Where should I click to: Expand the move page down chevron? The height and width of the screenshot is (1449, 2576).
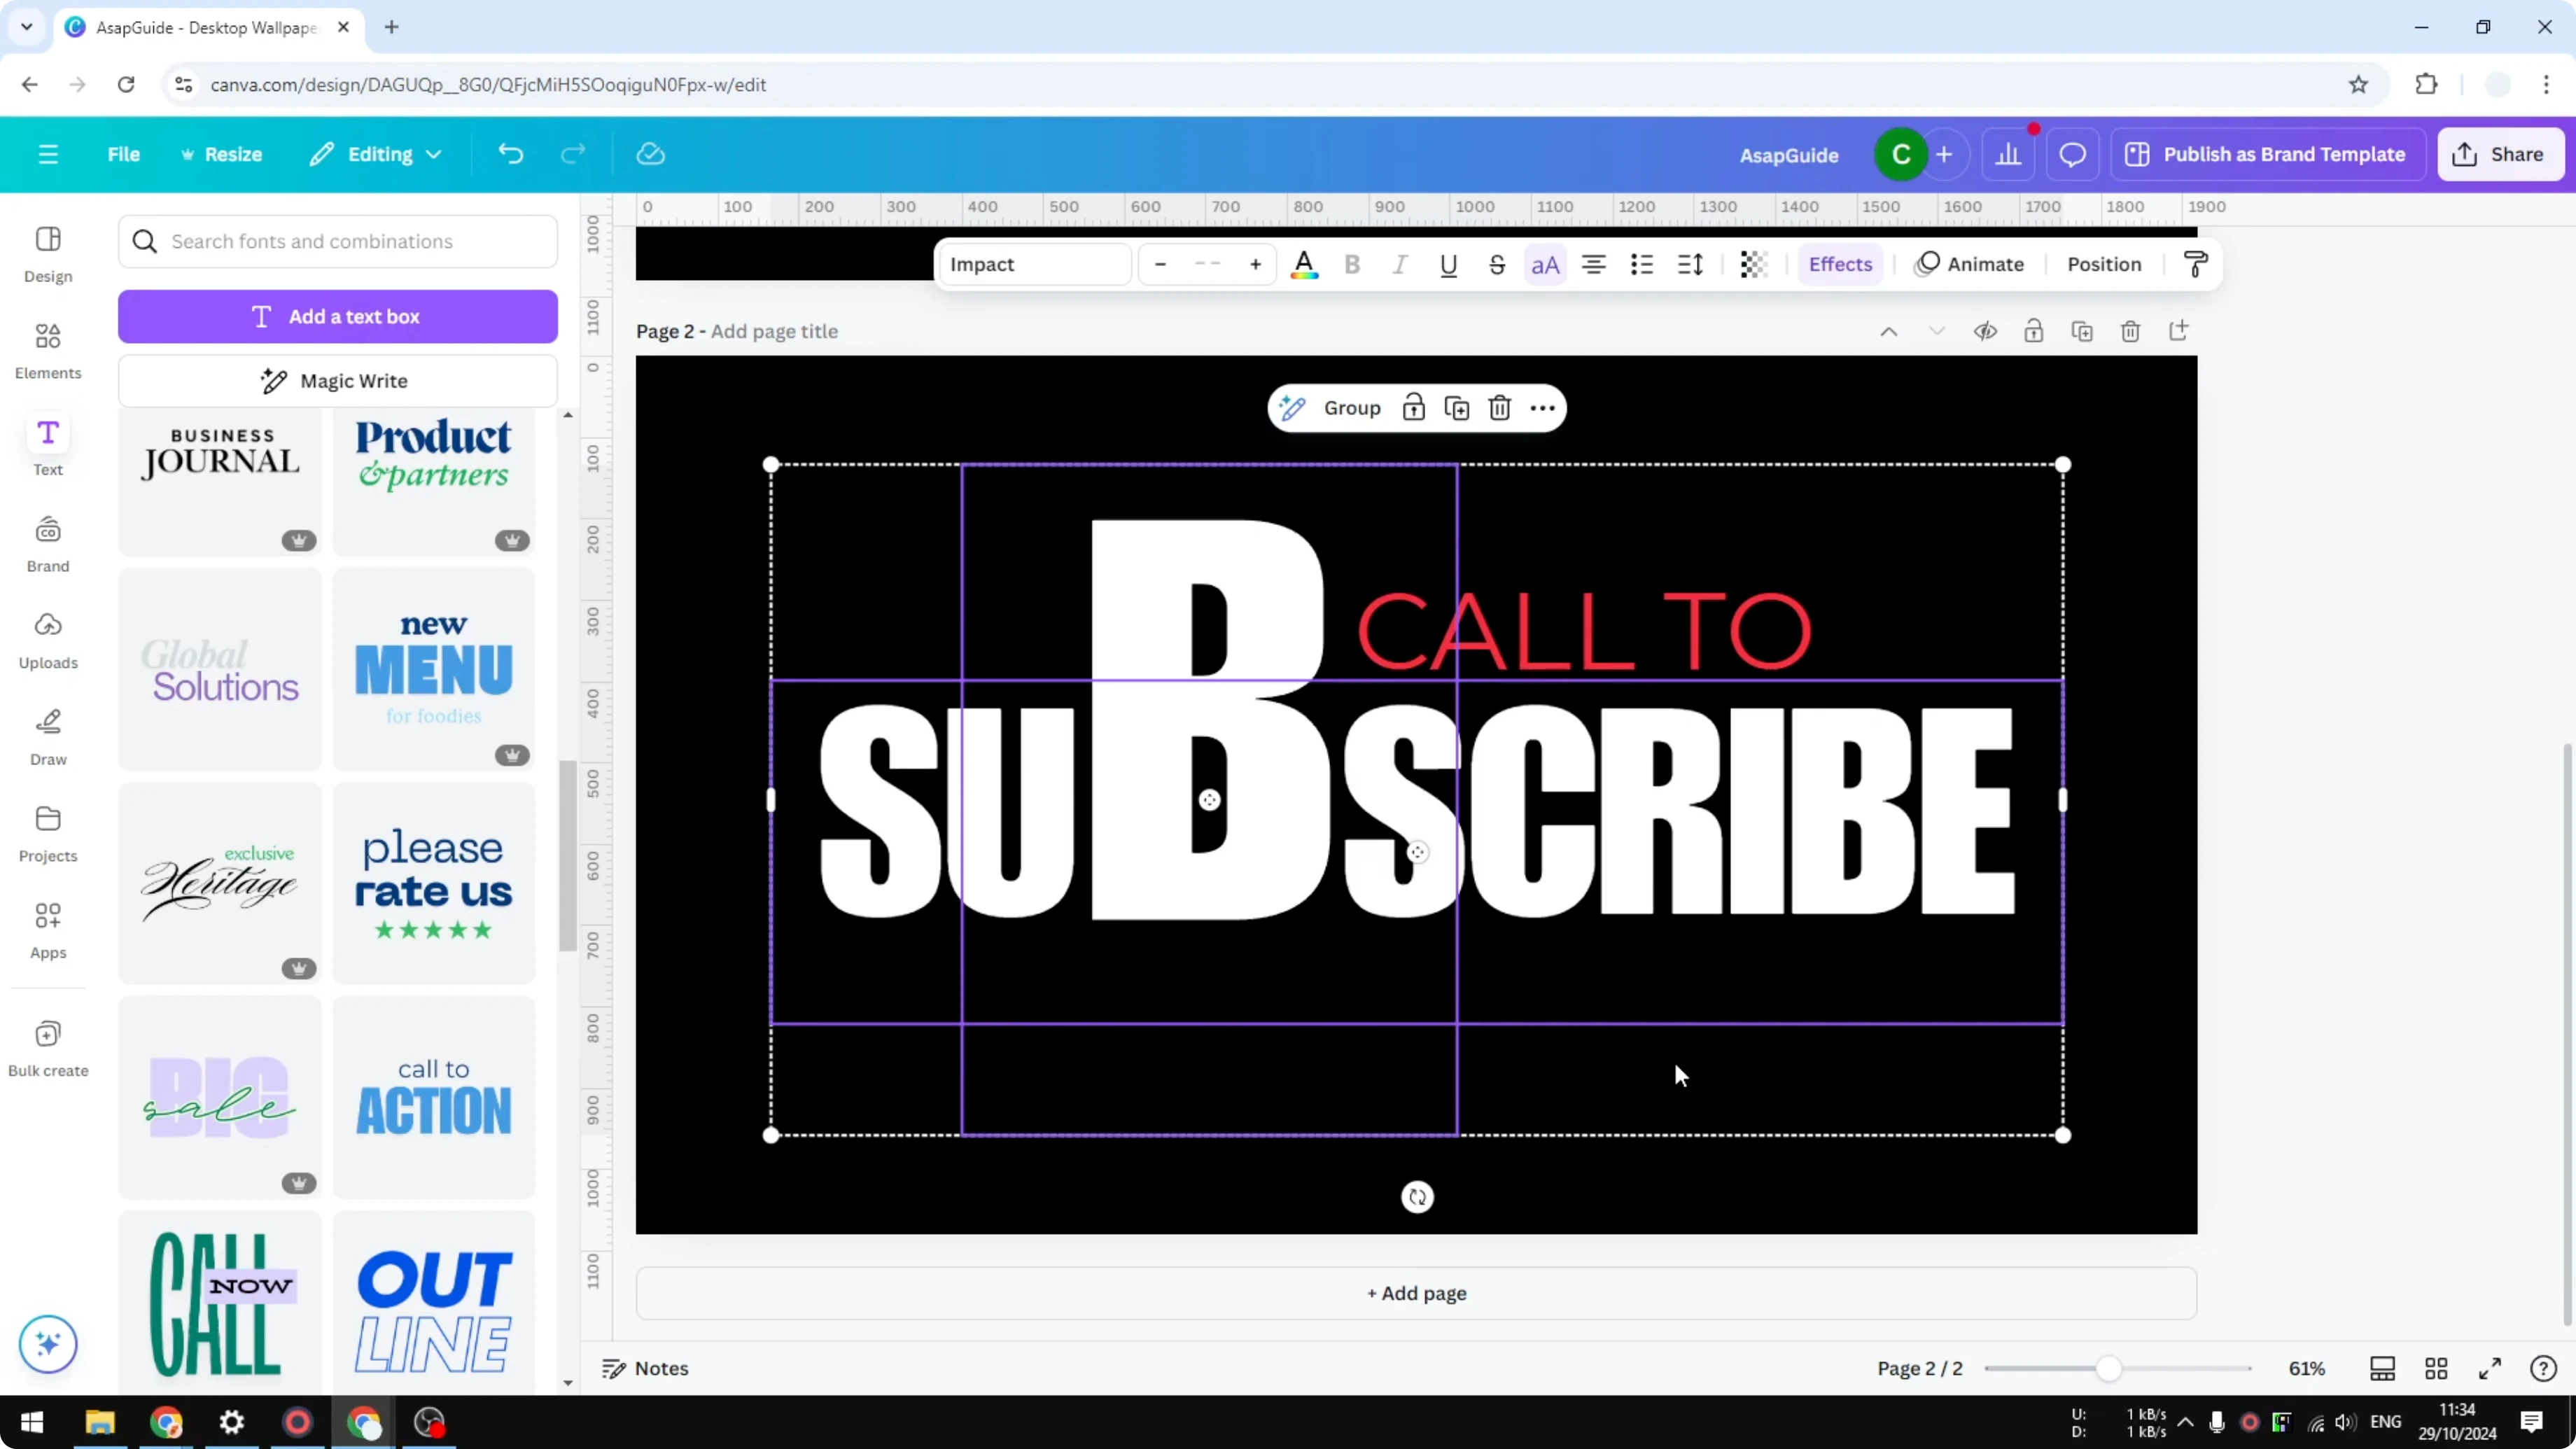(x=1936, y=331)
